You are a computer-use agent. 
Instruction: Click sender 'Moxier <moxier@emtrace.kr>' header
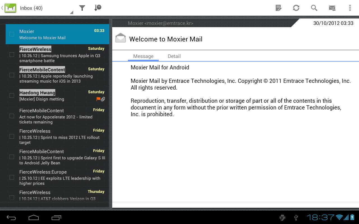160,23
